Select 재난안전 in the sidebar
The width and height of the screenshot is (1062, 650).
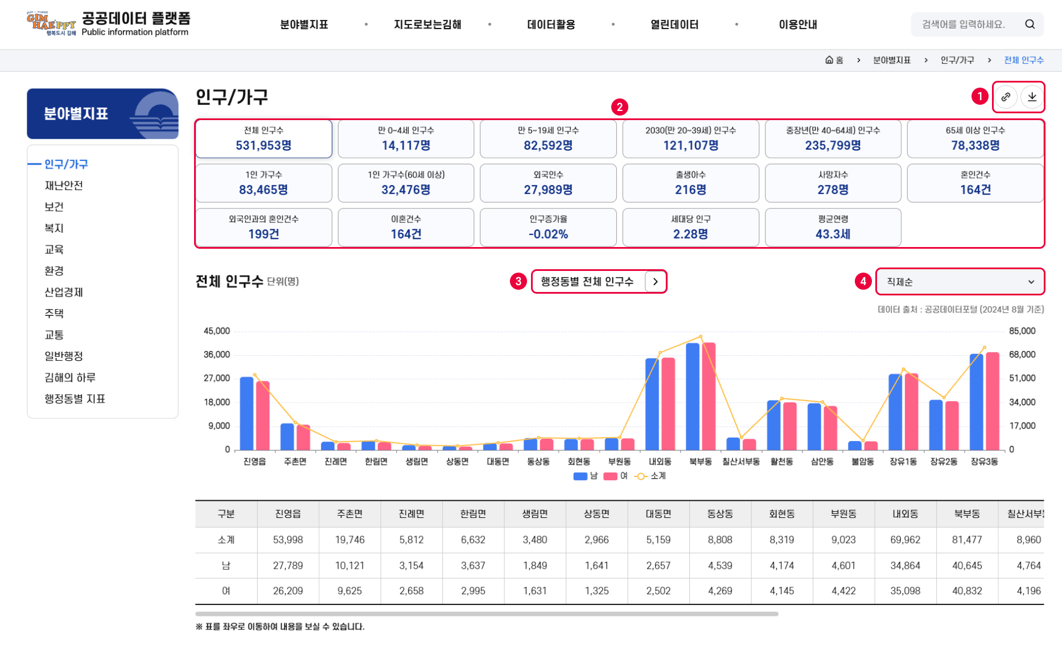click(64, 186)
